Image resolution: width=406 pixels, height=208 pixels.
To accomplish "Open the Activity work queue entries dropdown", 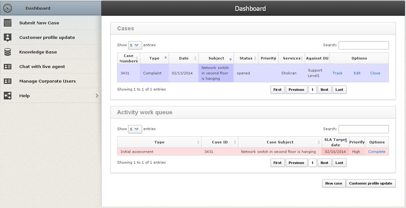I will [135, 129].
